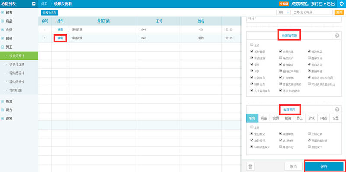Switch to the 设置 cloud permission tab
Image resolution: width=346 pixels, height=172 pixels.
(336, 118)
